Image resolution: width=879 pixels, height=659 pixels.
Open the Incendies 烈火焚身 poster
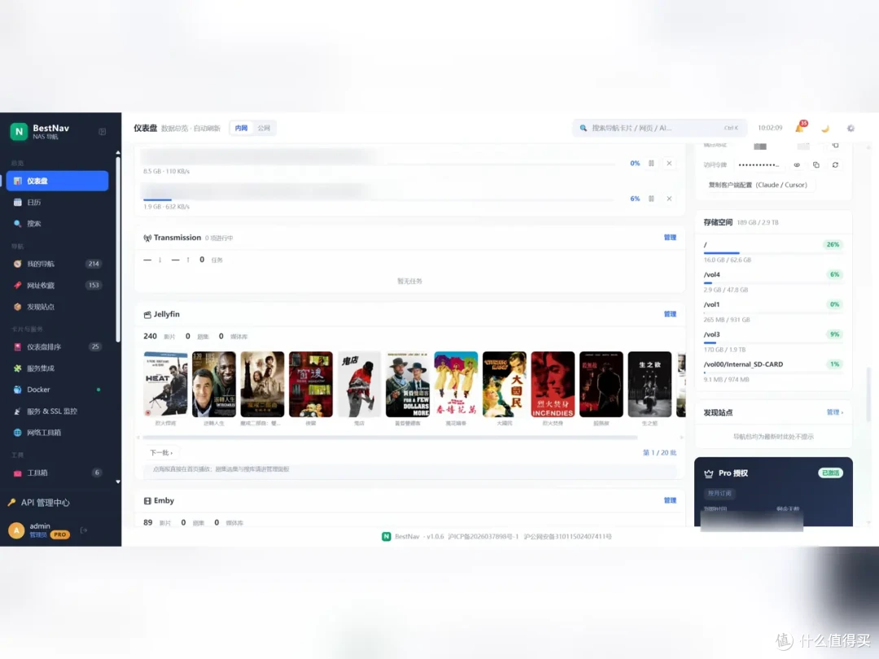tap(553, 384)
